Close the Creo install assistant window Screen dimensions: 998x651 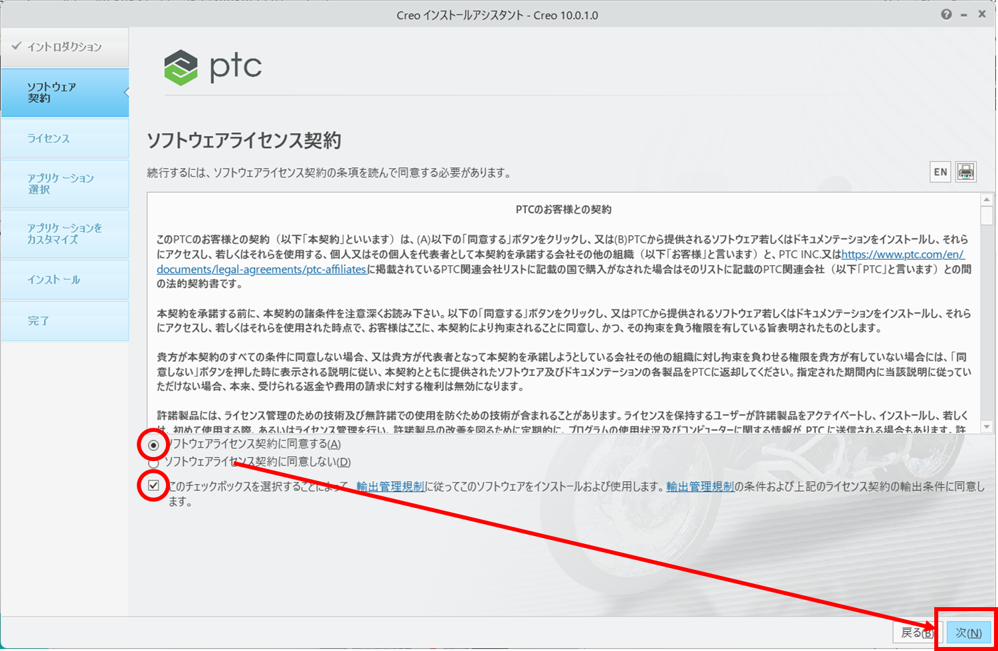[982, 14]
